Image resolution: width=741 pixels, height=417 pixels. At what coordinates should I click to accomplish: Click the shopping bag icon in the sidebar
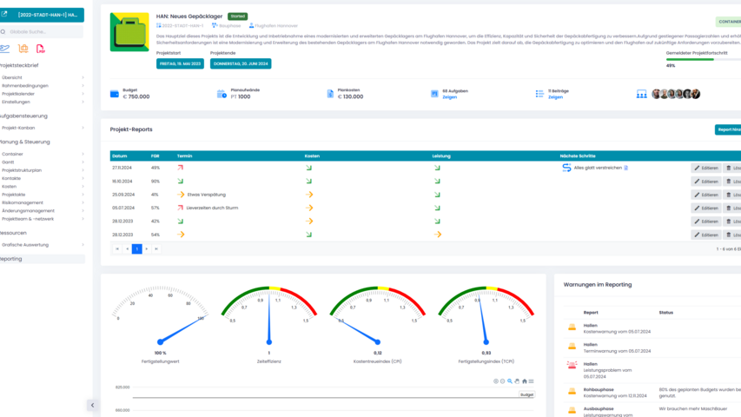23,50
